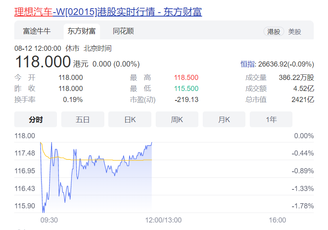
Task: Display the 1年 one-year chart
Action: pyautogui.click(x=271, y=119)
